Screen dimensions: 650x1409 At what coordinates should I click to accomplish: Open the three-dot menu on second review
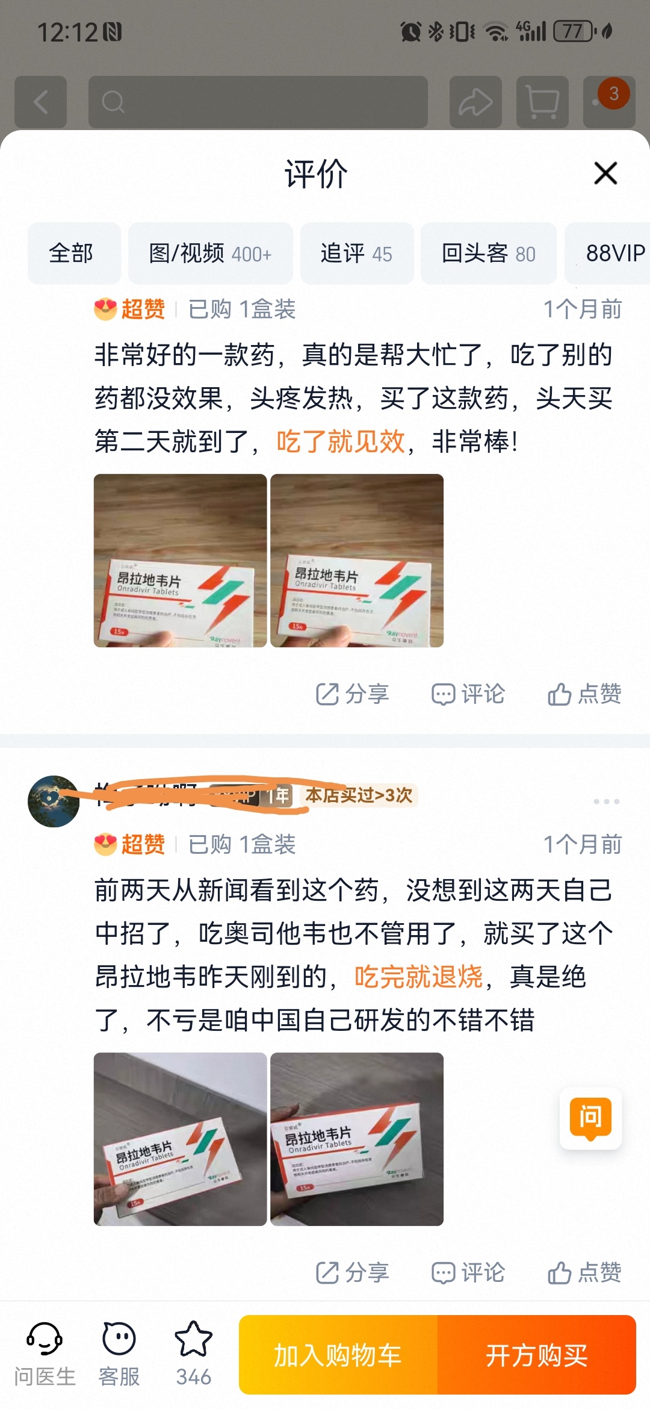pyautogui.click(x=606, y=801)
